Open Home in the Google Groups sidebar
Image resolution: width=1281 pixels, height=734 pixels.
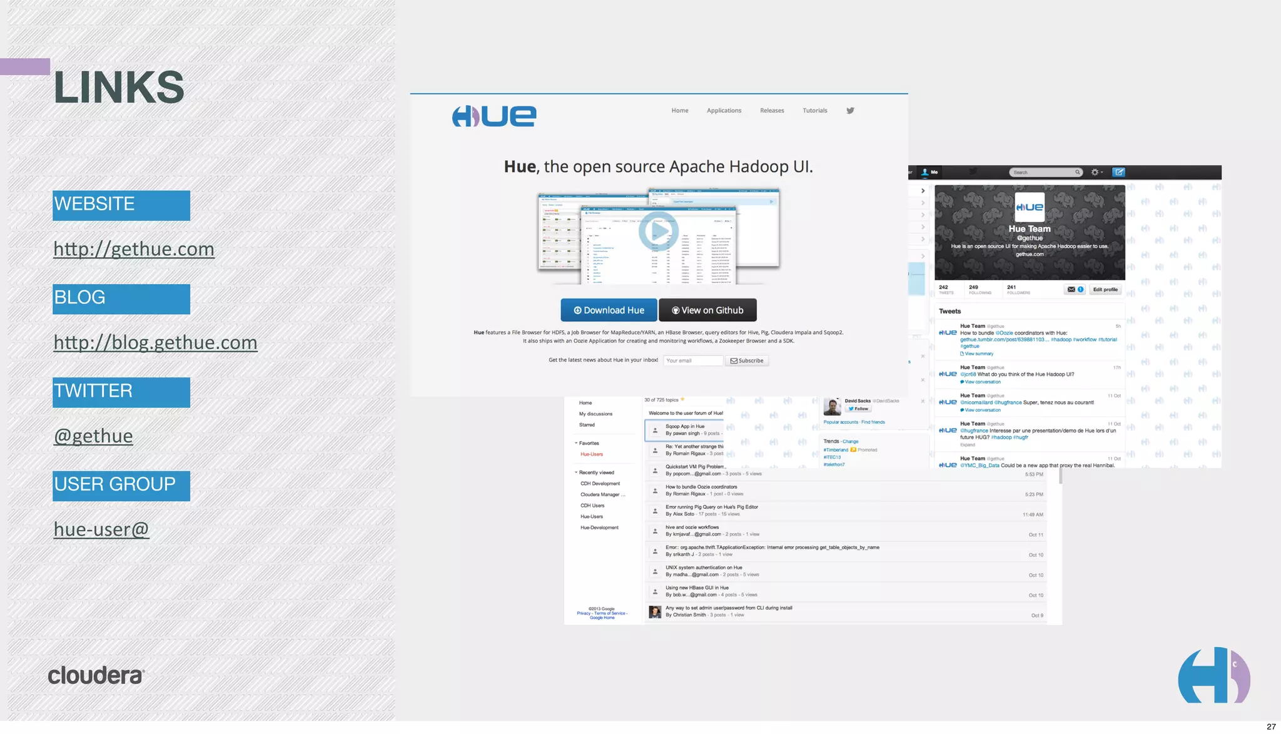585,403
